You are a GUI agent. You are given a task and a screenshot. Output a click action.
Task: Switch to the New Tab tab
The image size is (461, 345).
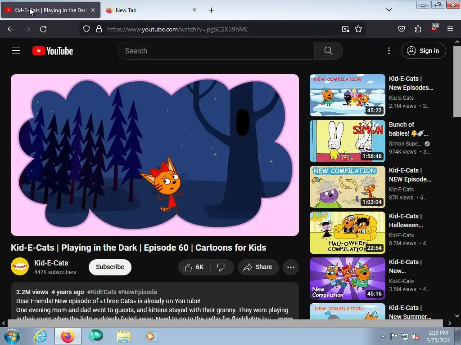pos(151,10)
